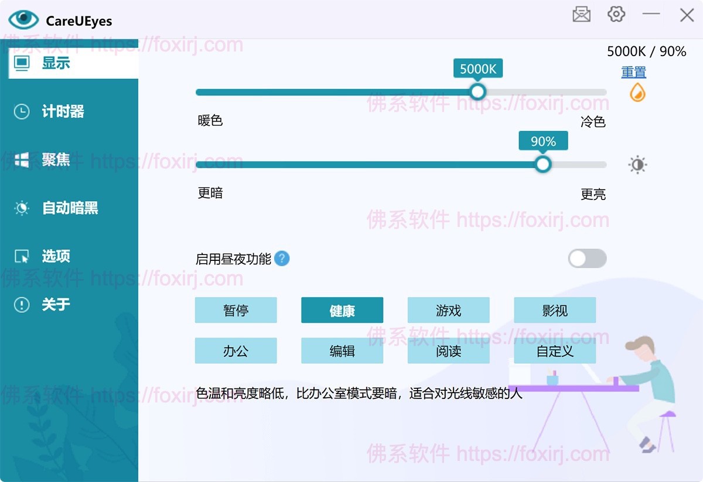Click the color temperature droplet icon
The height and width of the screenshot is (482, 703).
pyautogui.click(x=636, y=92)
